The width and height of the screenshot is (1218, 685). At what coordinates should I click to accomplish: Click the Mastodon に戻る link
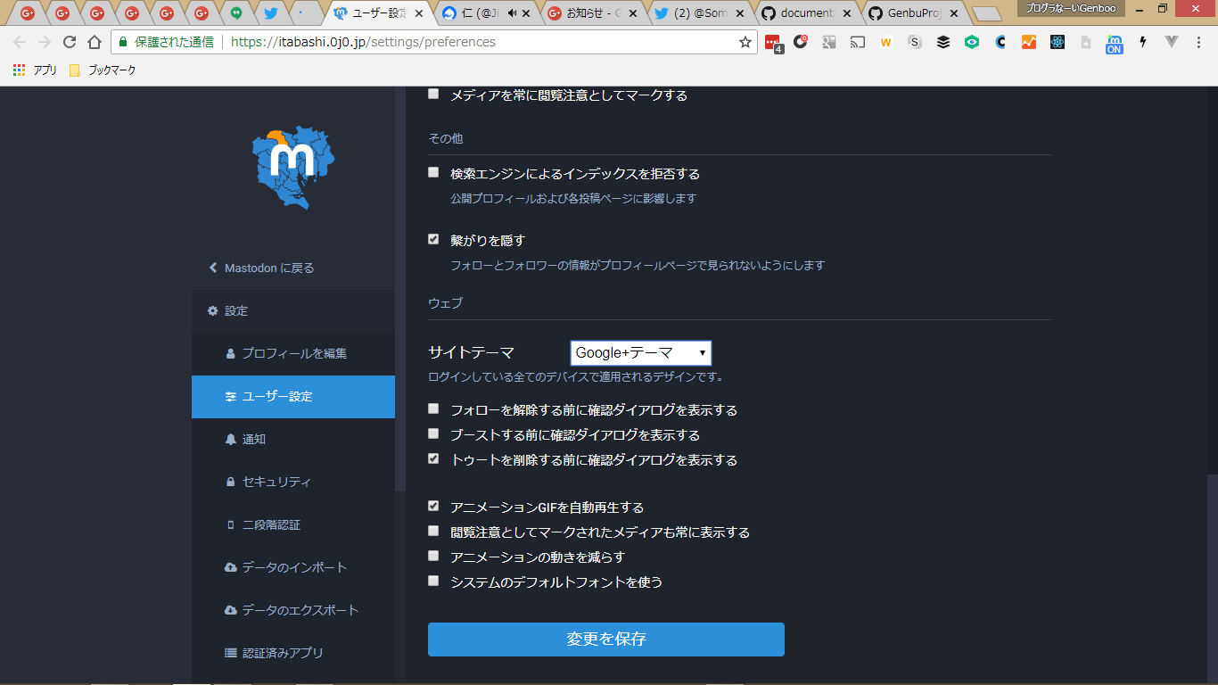point(268,268)
